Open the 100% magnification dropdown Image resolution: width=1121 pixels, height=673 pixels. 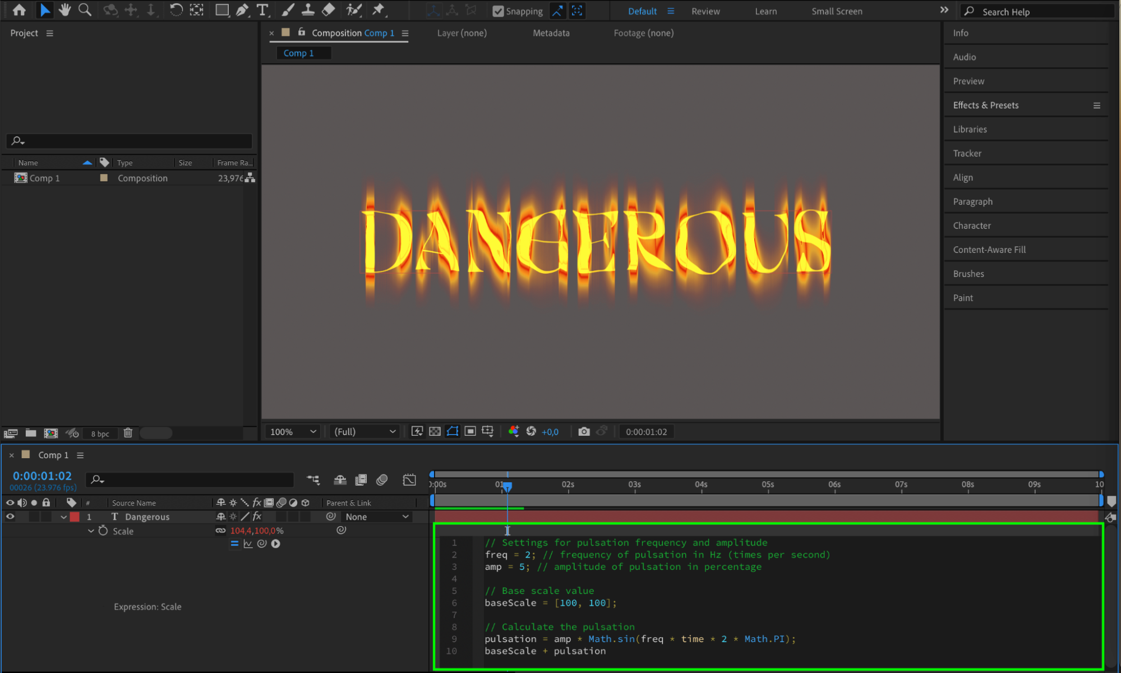point(293,431)
